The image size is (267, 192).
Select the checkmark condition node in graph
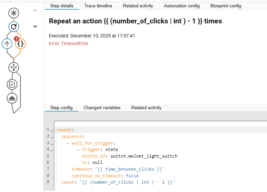[12, 84]
